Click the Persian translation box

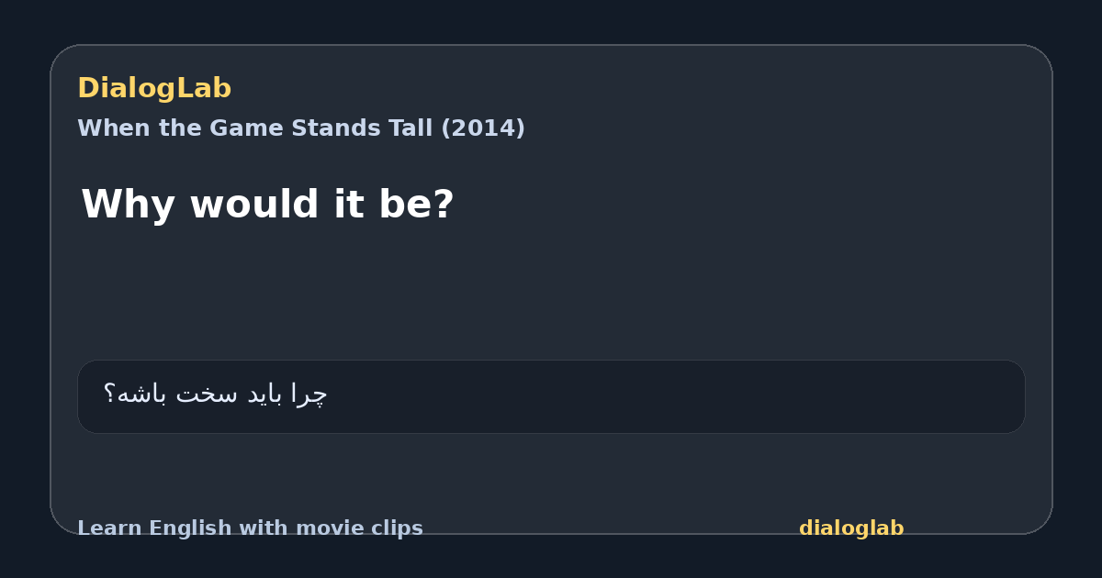pyautogui.click(x=551, y=396)
